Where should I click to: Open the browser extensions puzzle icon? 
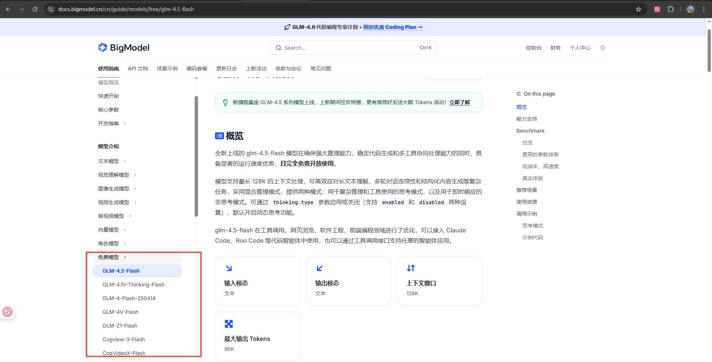[671, 9]
